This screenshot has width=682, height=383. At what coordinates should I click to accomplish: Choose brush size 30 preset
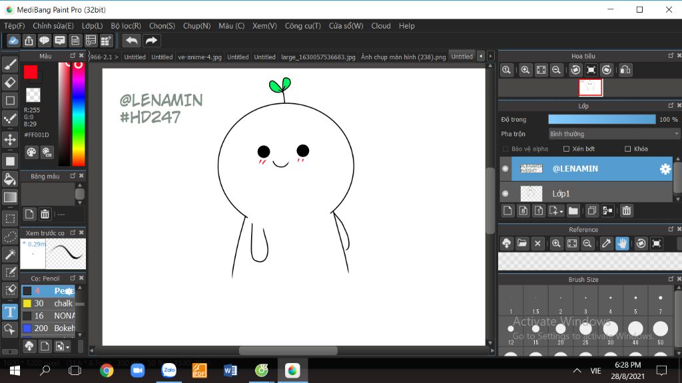coord(610,332)
